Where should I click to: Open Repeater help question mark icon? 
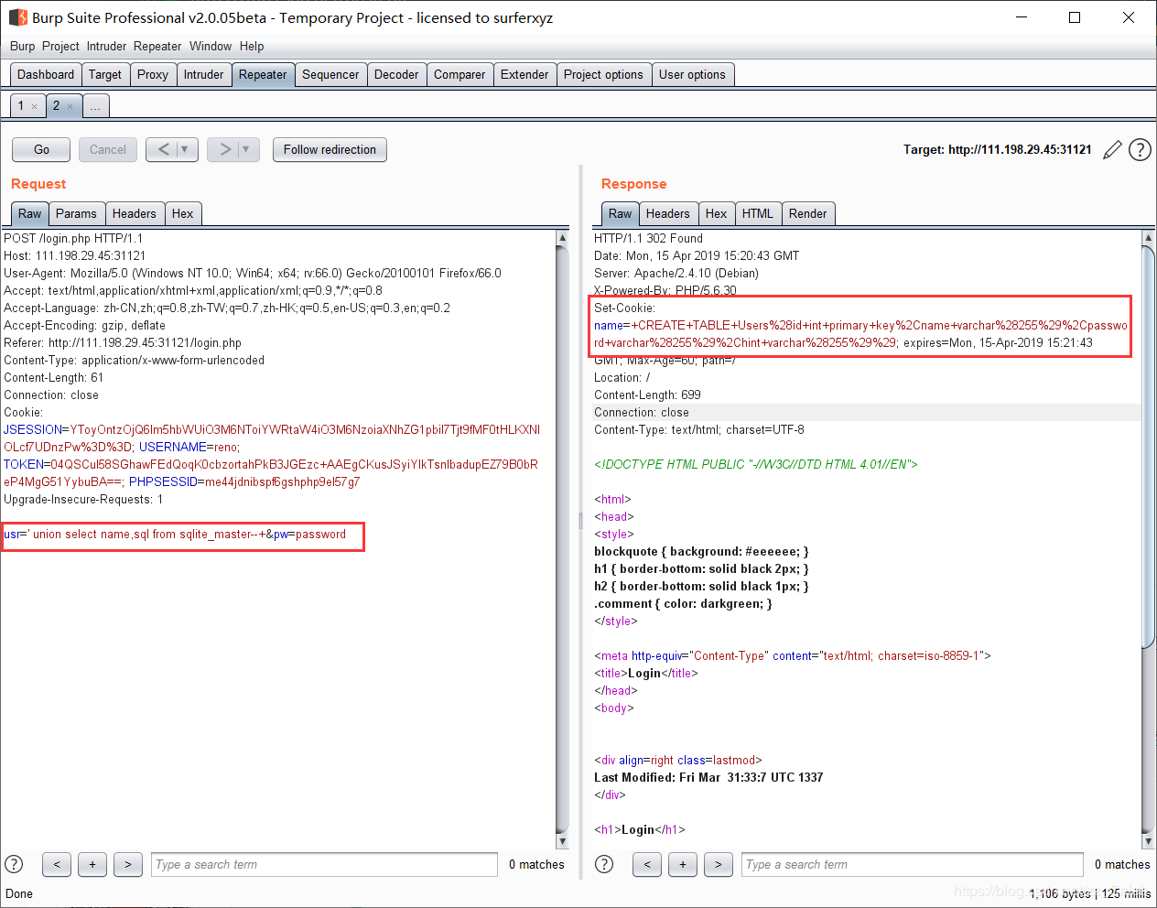click(x=1140, y=150)
